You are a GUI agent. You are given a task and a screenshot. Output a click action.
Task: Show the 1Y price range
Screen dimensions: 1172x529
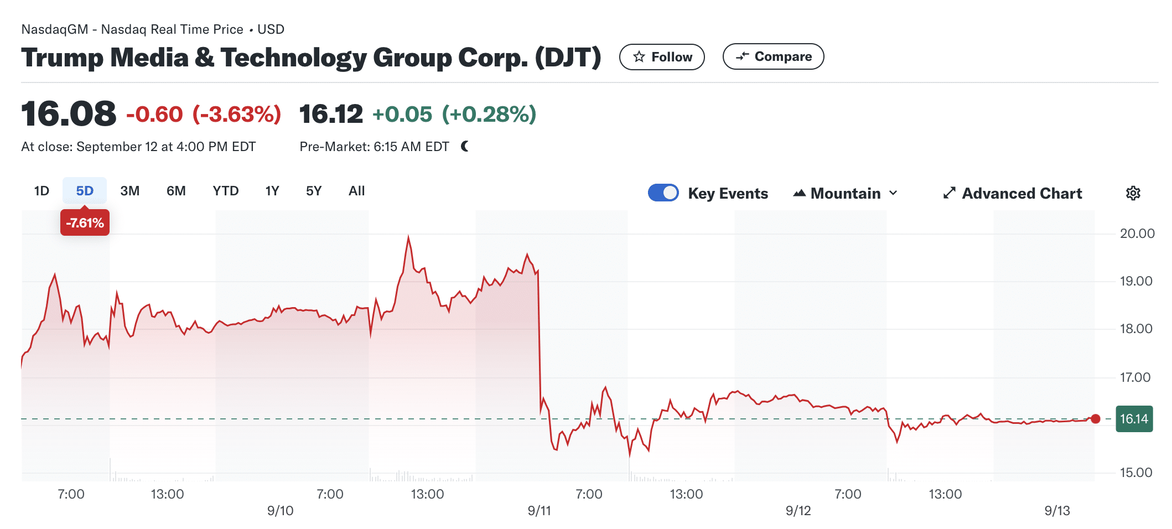[x=272, y=191]
